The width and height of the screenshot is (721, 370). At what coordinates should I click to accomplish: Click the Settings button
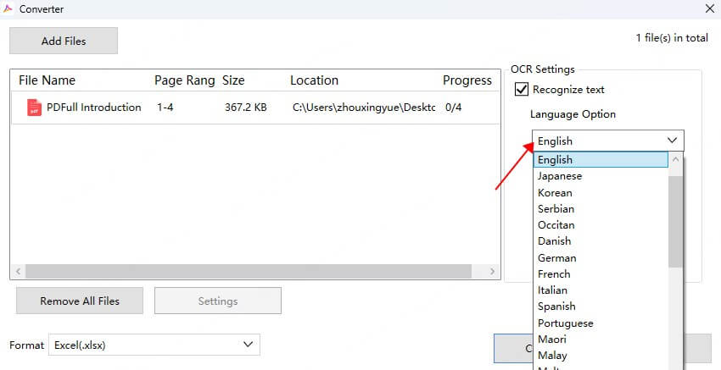coord(217,301)
